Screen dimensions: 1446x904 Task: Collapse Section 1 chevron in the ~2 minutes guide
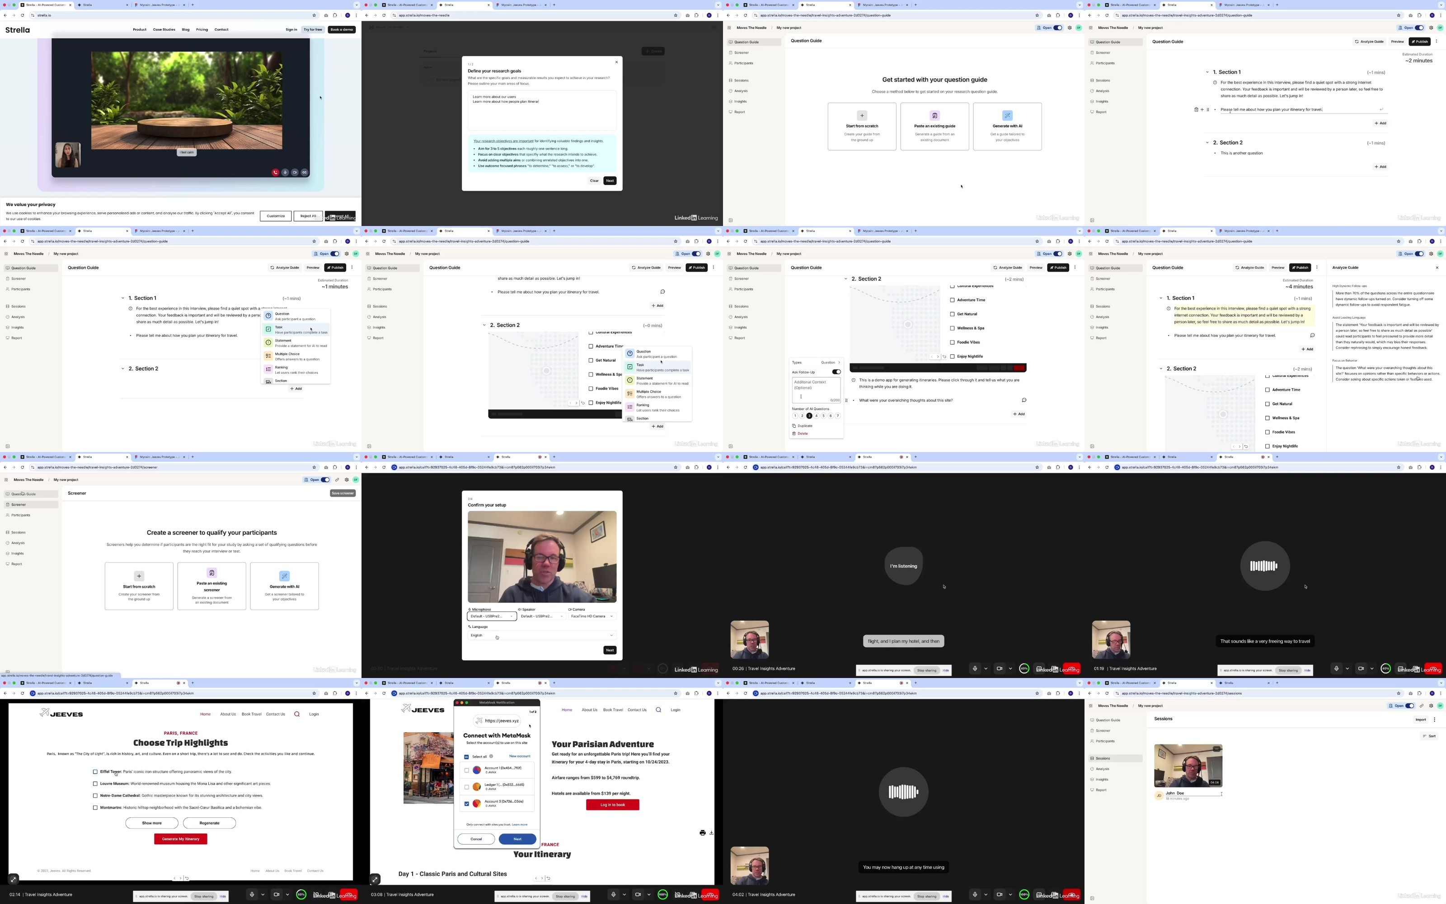[x=1207, y=72]
